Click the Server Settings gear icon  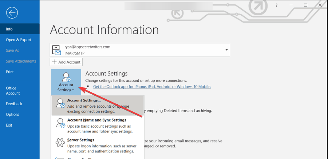60,143
